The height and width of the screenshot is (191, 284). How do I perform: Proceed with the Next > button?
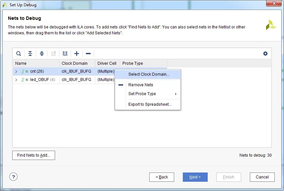coord(195,177)
